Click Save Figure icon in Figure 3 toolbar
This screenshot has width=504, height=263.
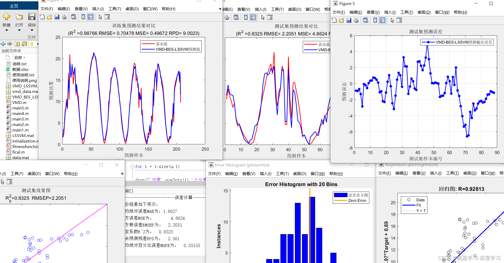pyautogui.click(x=57, y=17)
